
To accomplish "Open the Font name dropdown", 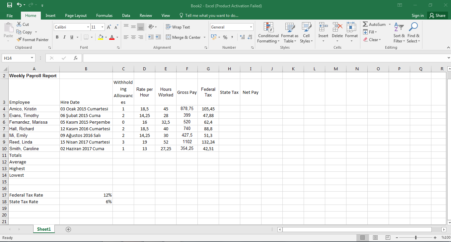I will tap(88, 27).
